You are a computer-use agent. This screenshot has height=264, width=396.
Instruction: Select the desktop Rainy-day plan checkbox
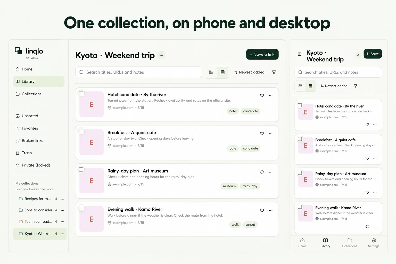pyautogui.click(x=81, y=169)
